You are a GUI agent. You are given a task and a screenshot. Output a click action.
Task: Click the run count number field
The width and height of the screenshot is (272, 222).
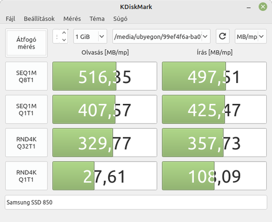click(x=57, y=36)
